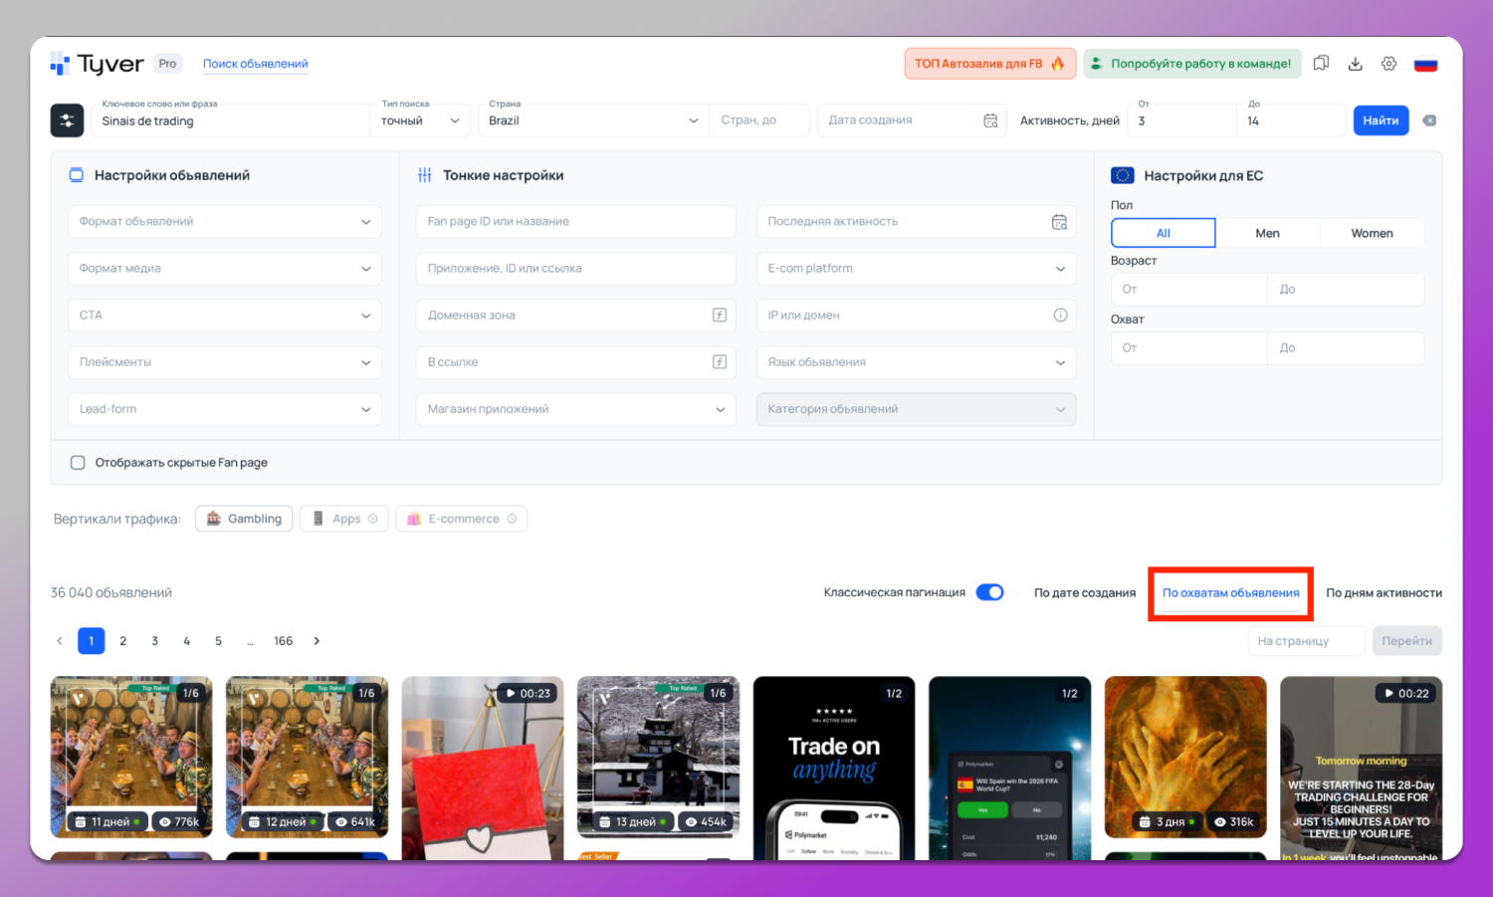Screen dimensions: 1493x897
Task: Click the download icon in header
Action: click(x=1355, y=64)
